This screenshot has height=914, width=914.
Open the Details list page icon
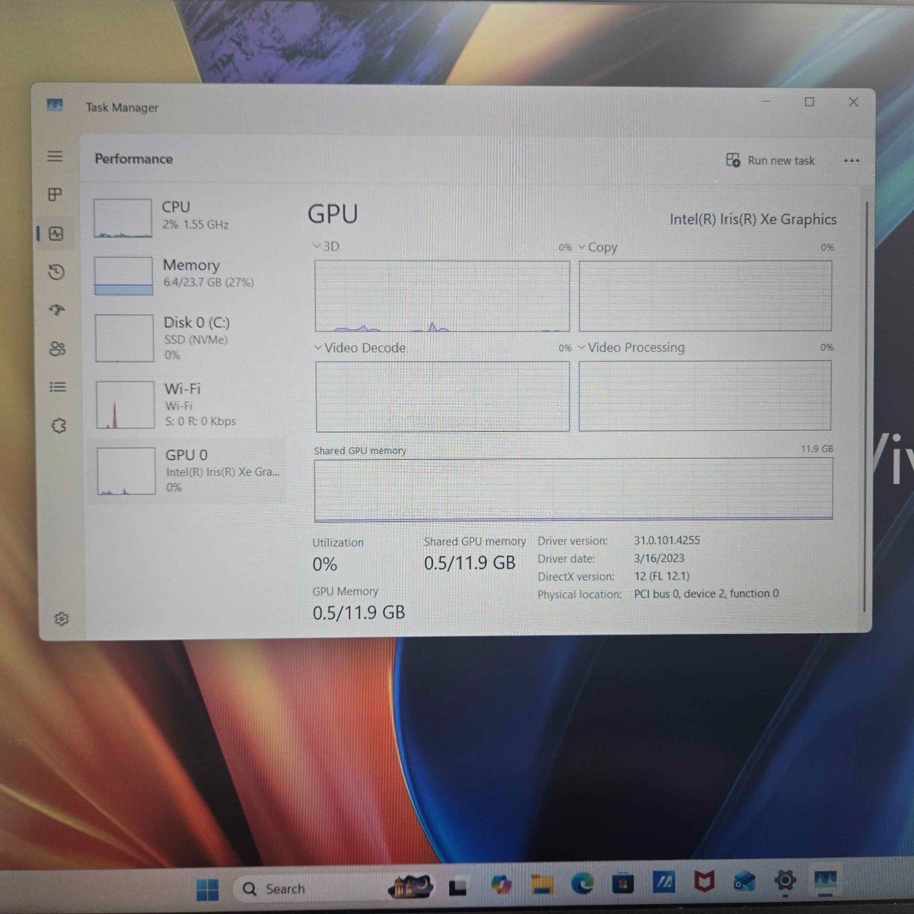click(58, 387)
